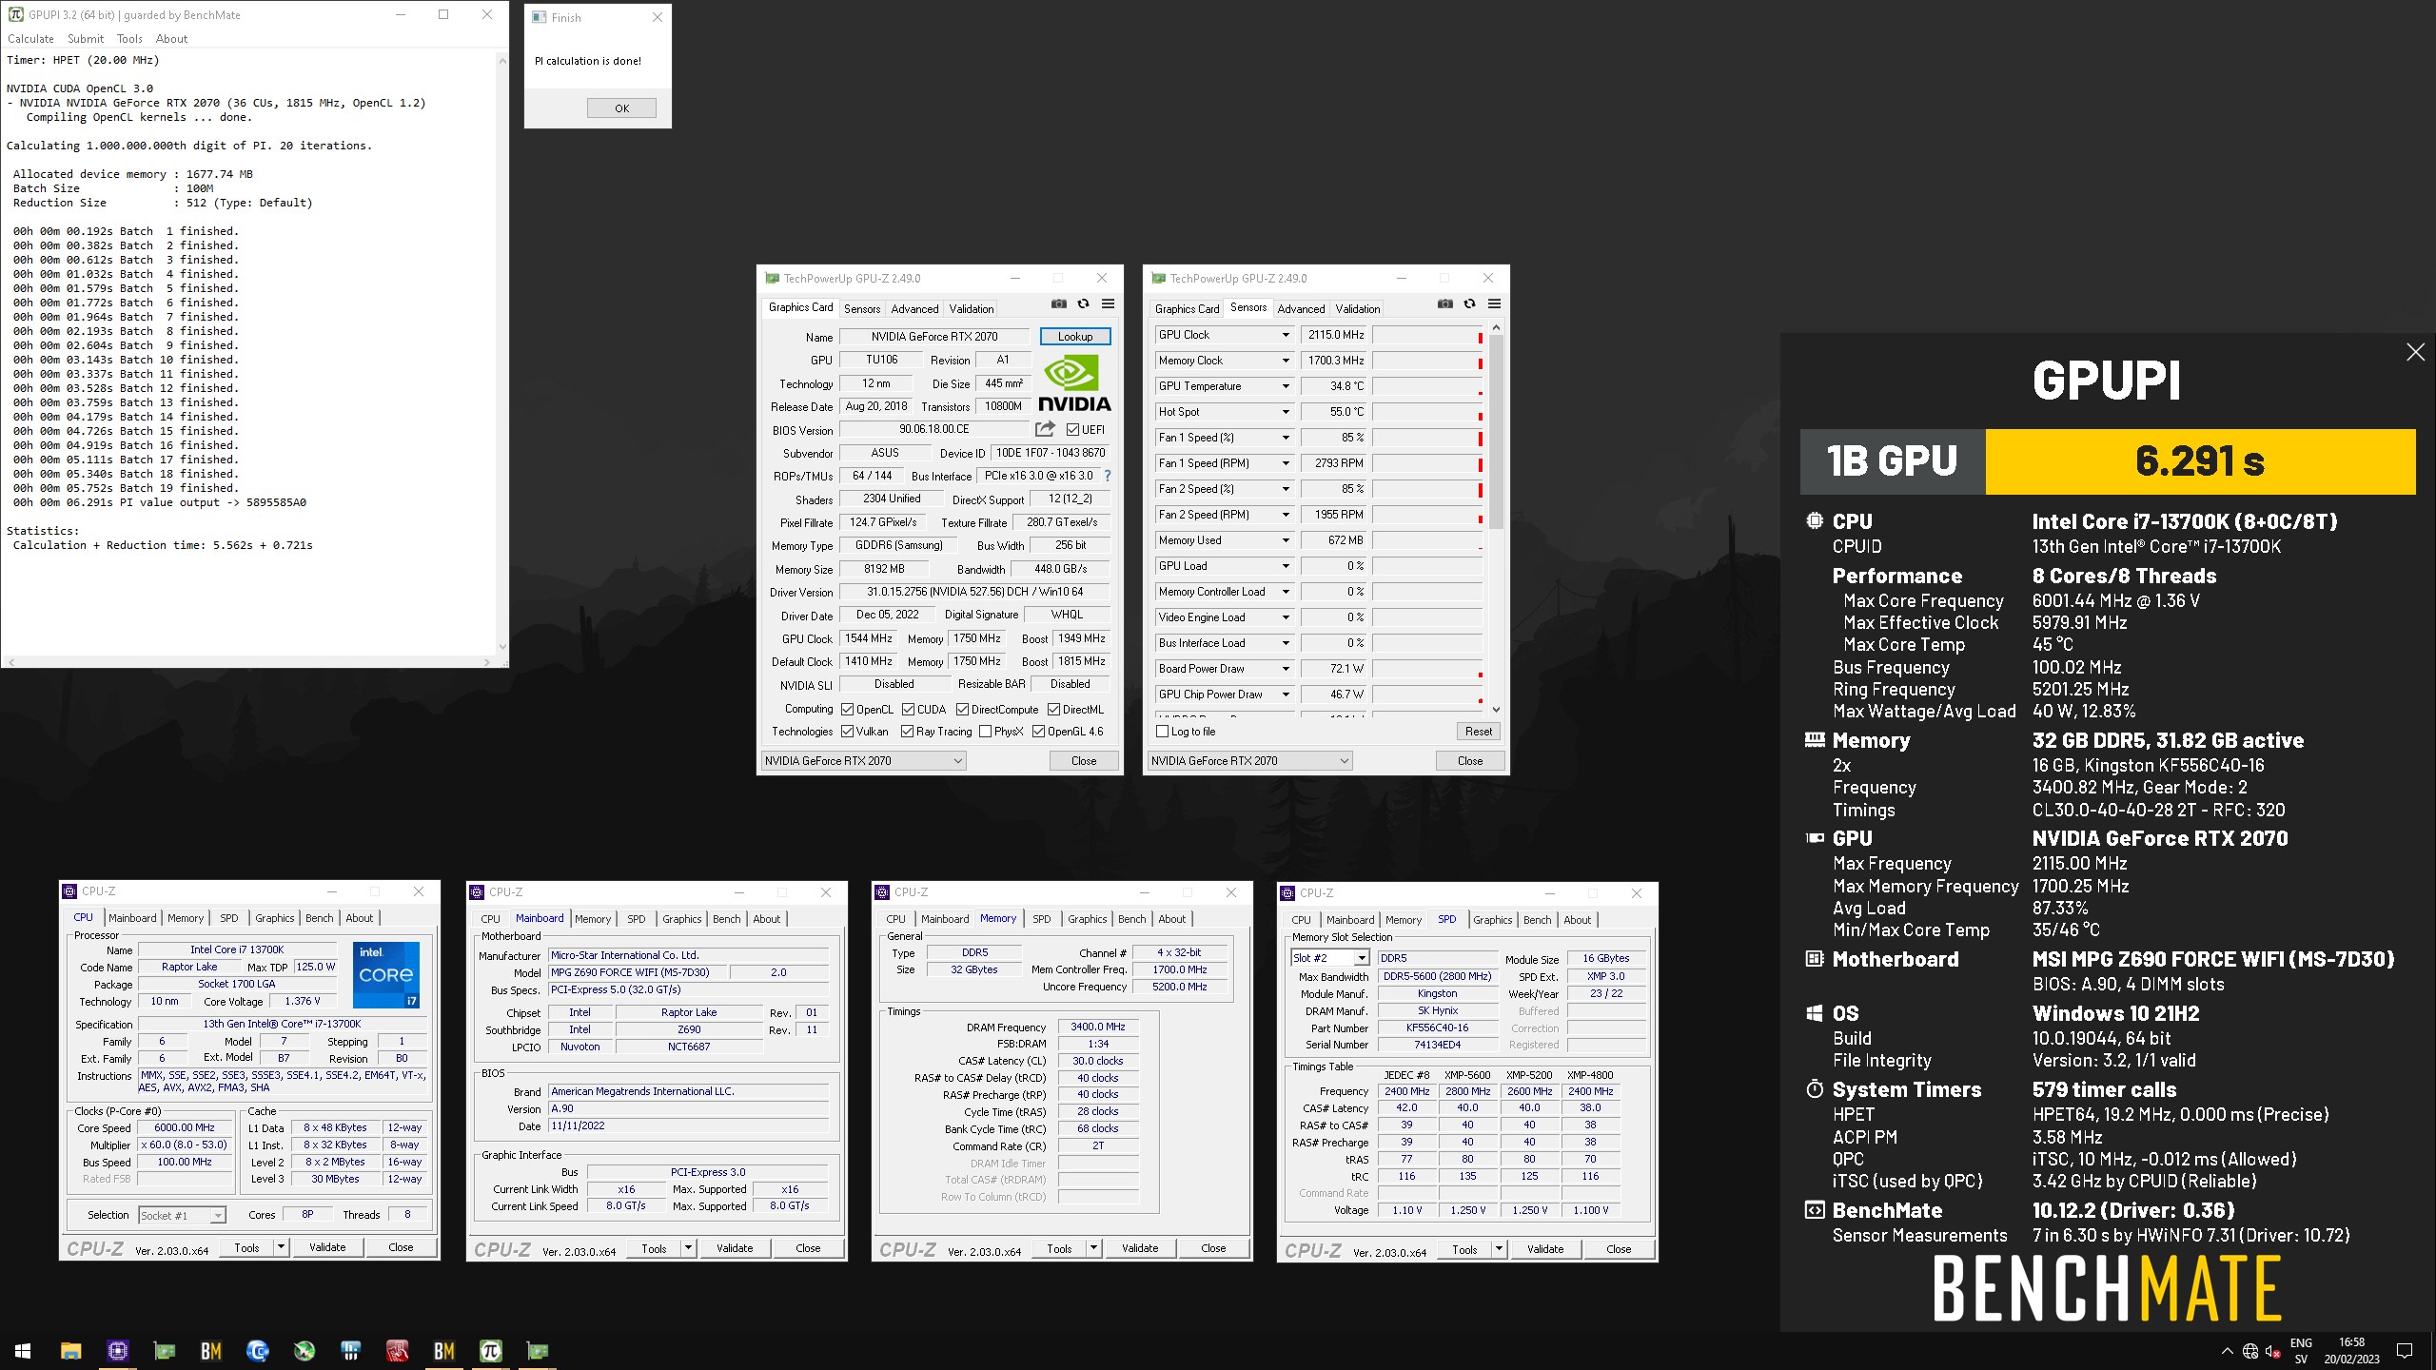
Task: Expand the Board Power Draw sensor dropdown
Action: click(1286, 669)
